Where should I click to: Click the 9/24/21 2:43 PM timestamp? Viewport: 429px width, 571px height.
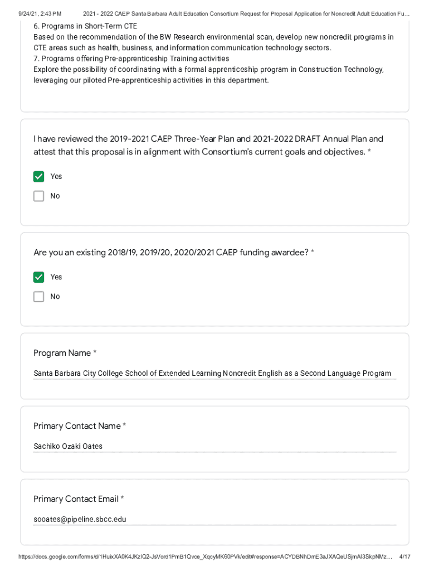click(x=40, y=13)
